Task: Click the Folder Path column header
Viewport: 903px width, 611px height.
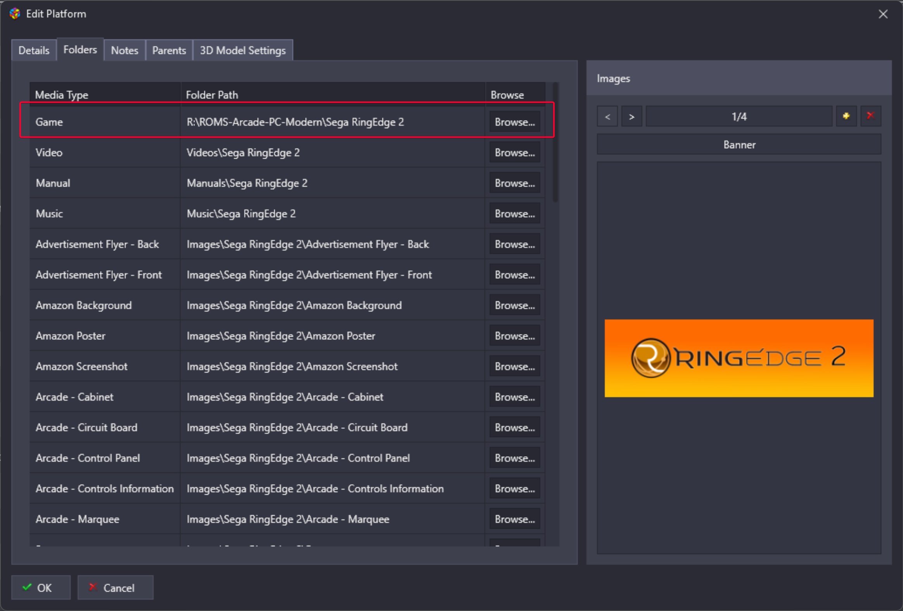Action: pyautogui.click(x=332, y=94)
